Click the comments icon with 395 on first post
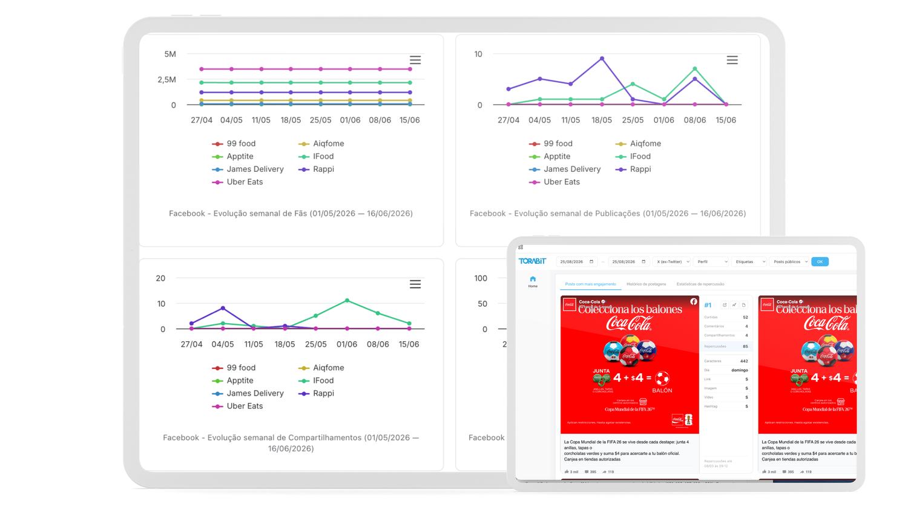The height and width of the screenshot is (510, 908). (586, 472)
